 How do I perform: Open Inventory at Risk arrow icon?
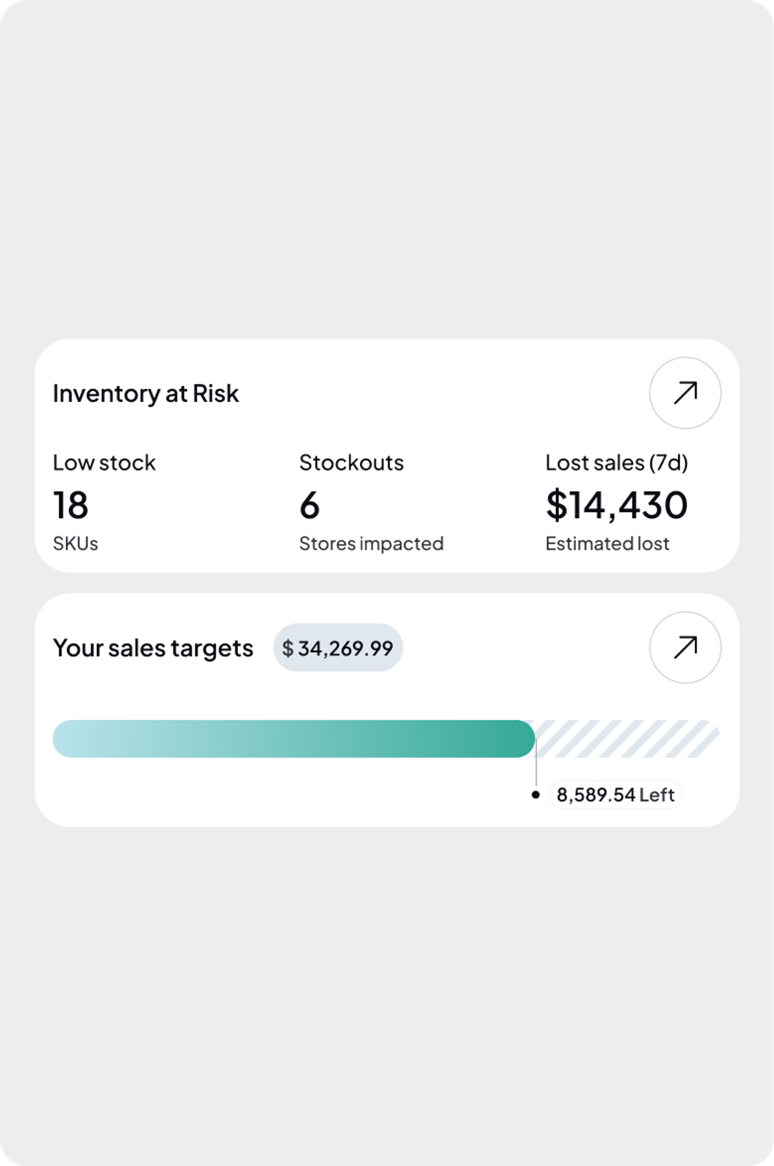(x=685, y=393)
